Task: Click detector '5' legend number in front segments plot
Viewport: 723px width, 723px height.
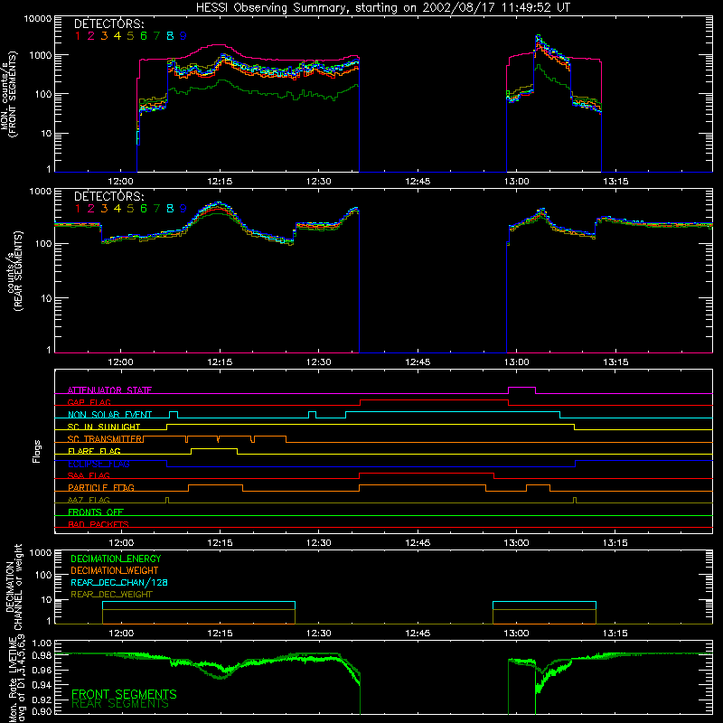Action: click(x=130, y=36)
